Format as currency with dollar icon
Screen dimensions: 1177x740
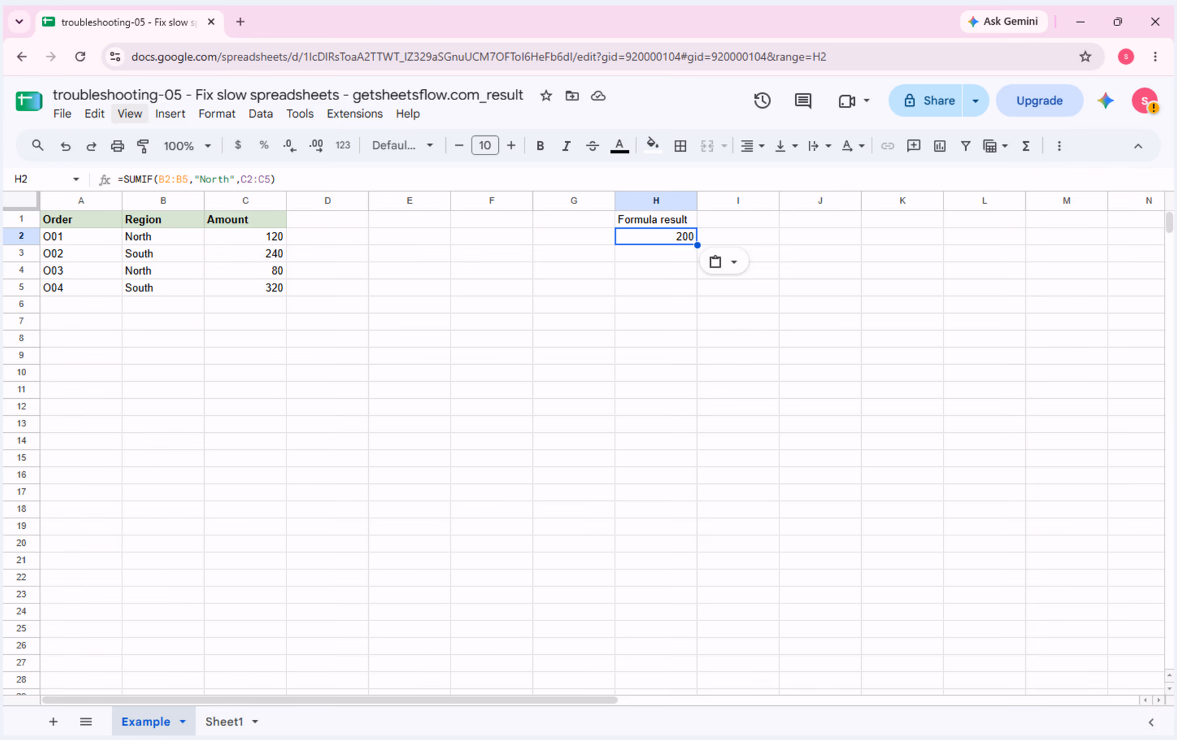238,145
